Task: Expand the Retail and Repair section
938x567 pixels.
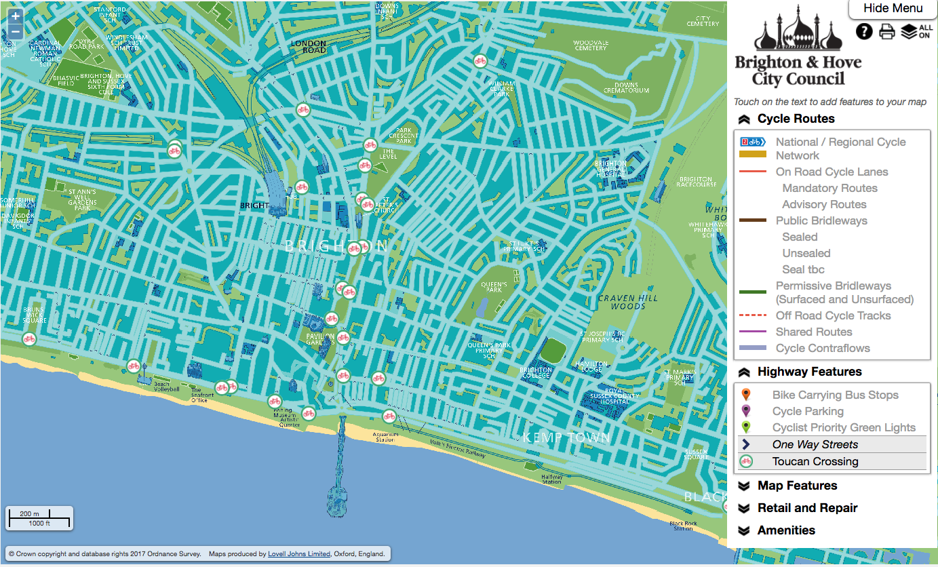Action: point(807,508)
